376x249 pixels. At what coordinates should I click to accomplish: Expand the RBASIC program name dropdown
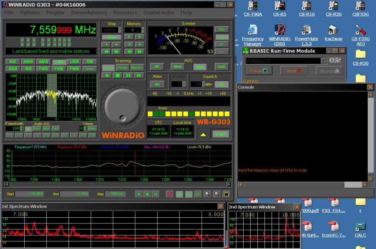point(323,61)
